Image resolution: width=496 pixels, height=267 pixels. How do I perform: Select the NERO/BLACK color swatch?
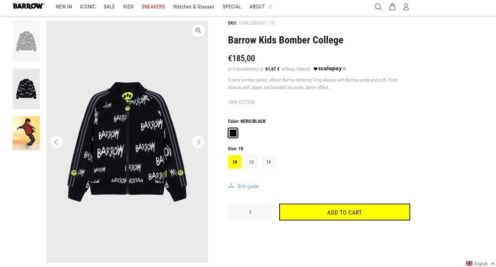click(233, 133)
